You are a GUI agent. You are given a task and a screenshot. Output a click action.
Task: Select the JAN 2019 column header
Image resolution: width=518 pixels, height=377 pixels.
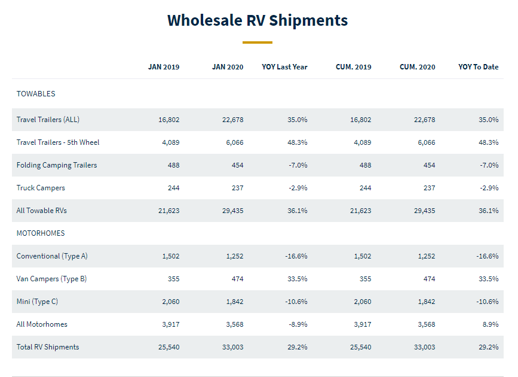[x=164, y=67]
